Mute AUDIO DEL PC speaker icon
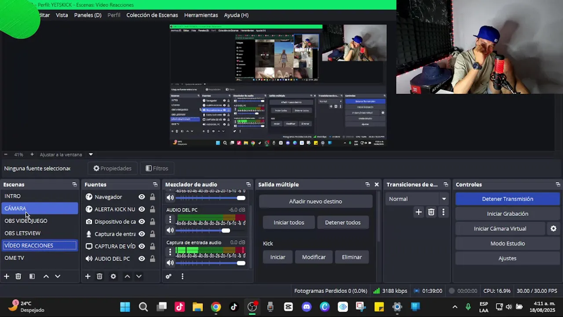The height and width of the screenshot is (317, 563). (x=170, y=230)
